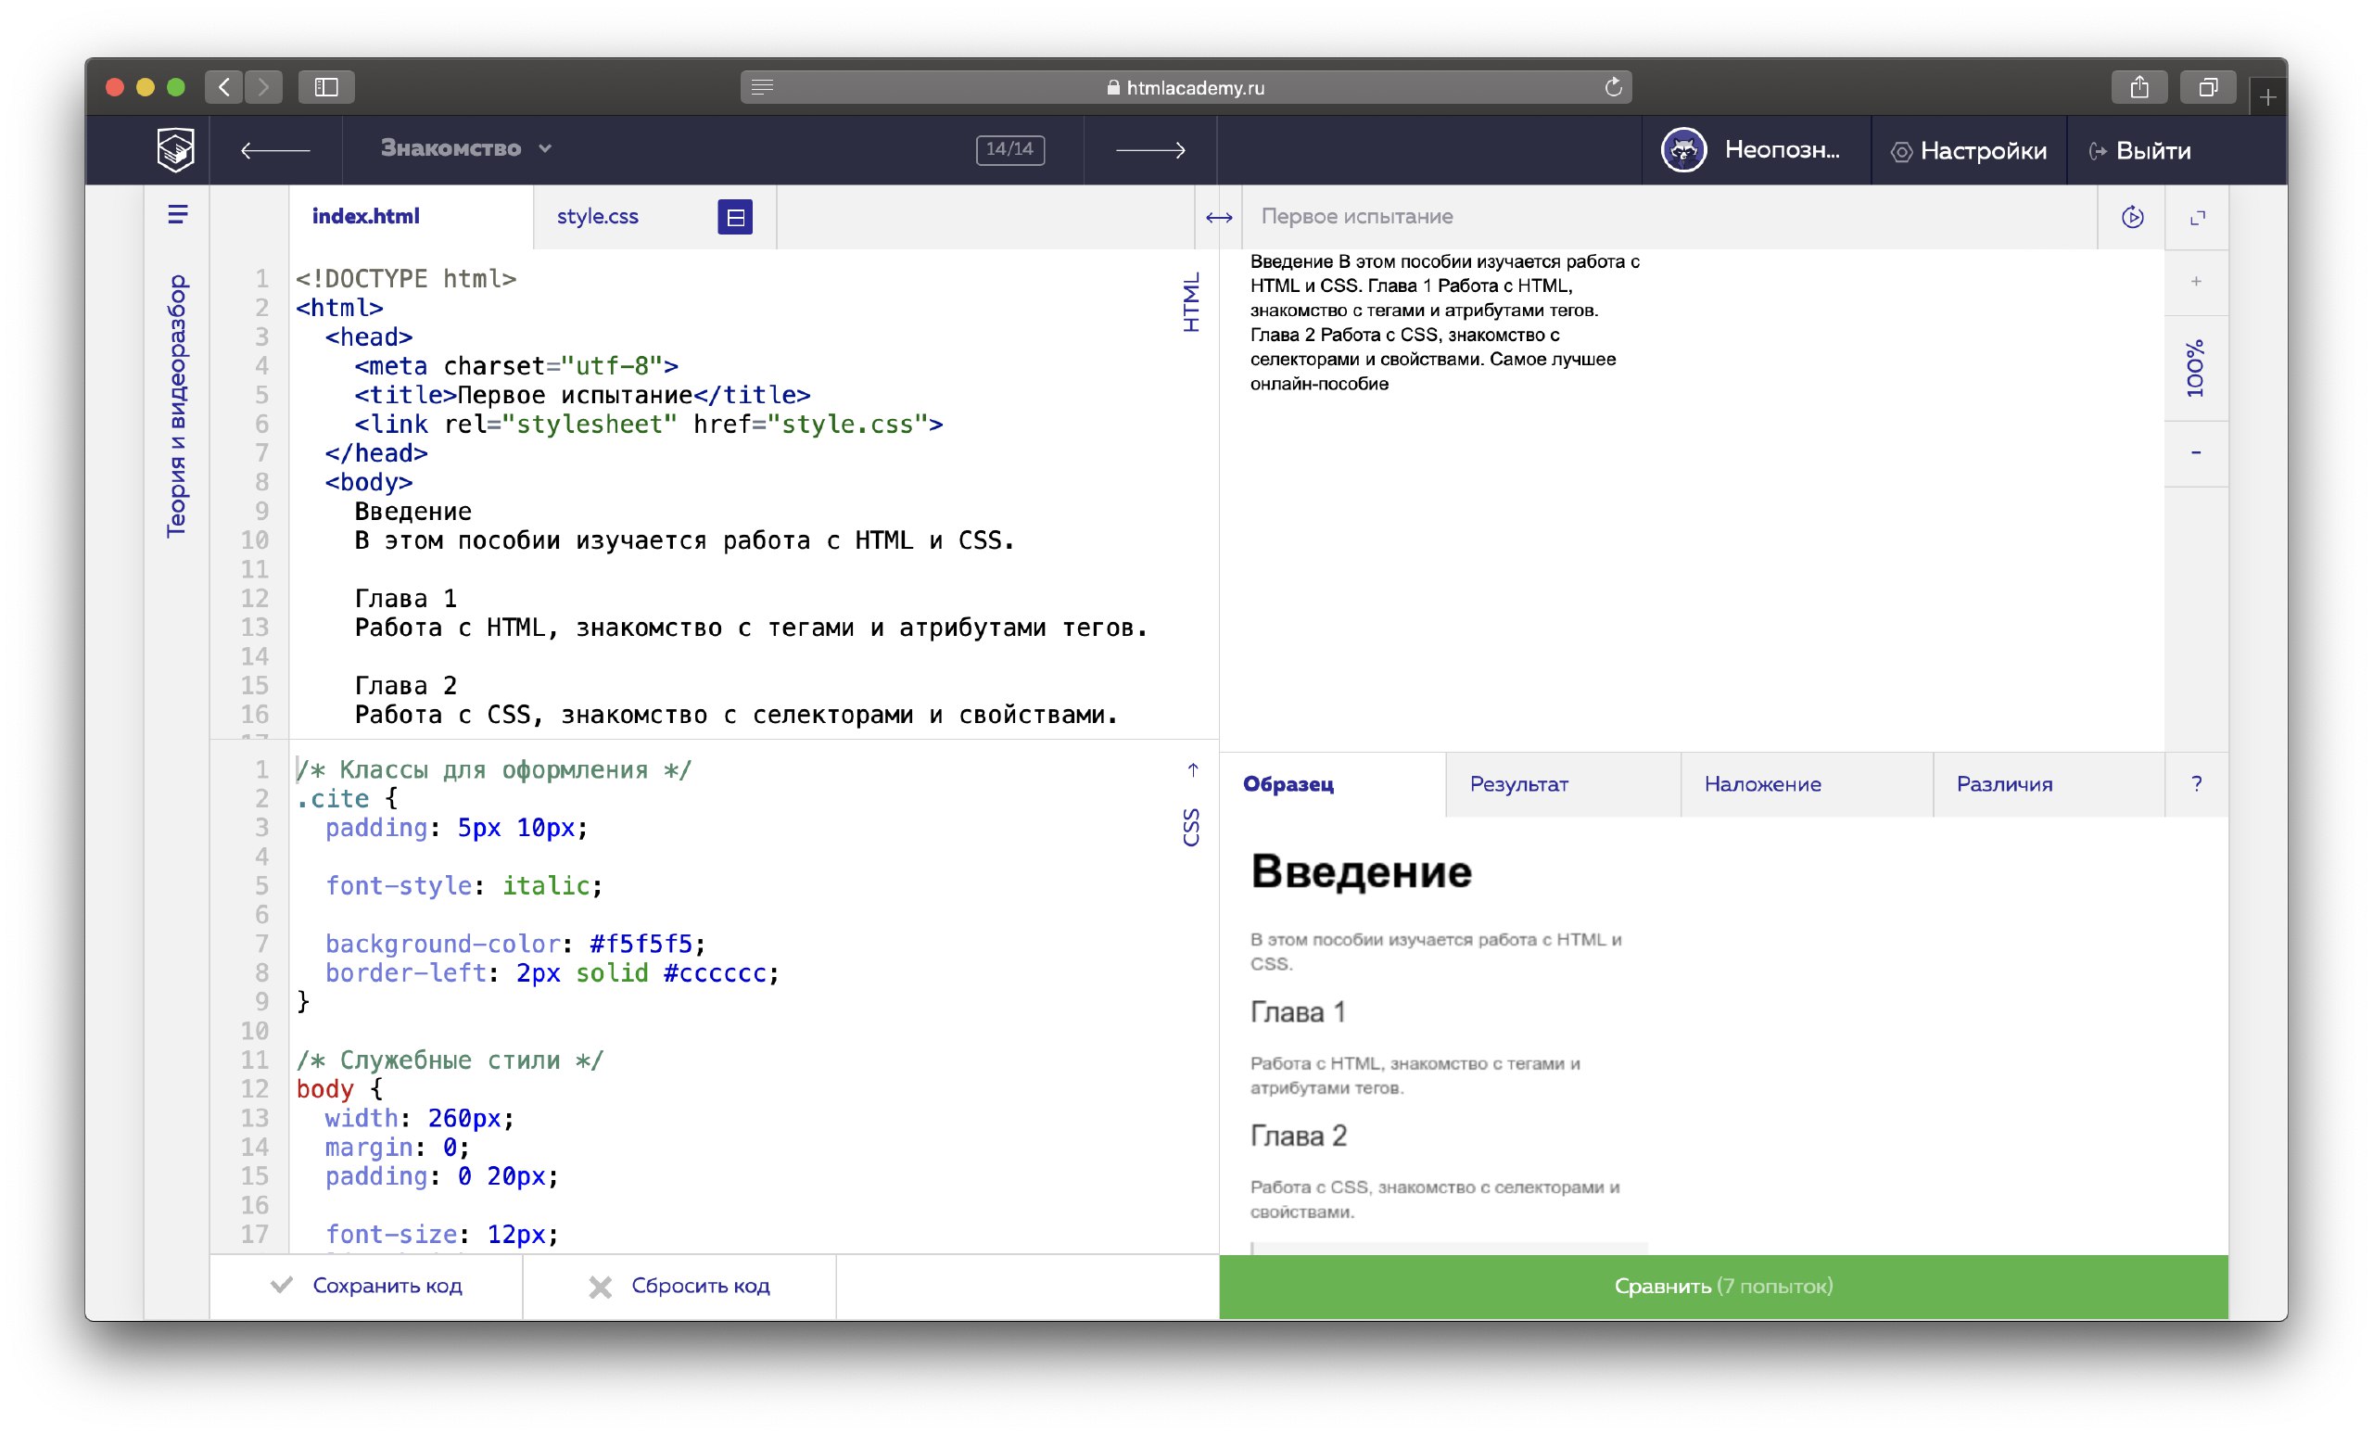Switch to style.css tab

tap(597, 217)
